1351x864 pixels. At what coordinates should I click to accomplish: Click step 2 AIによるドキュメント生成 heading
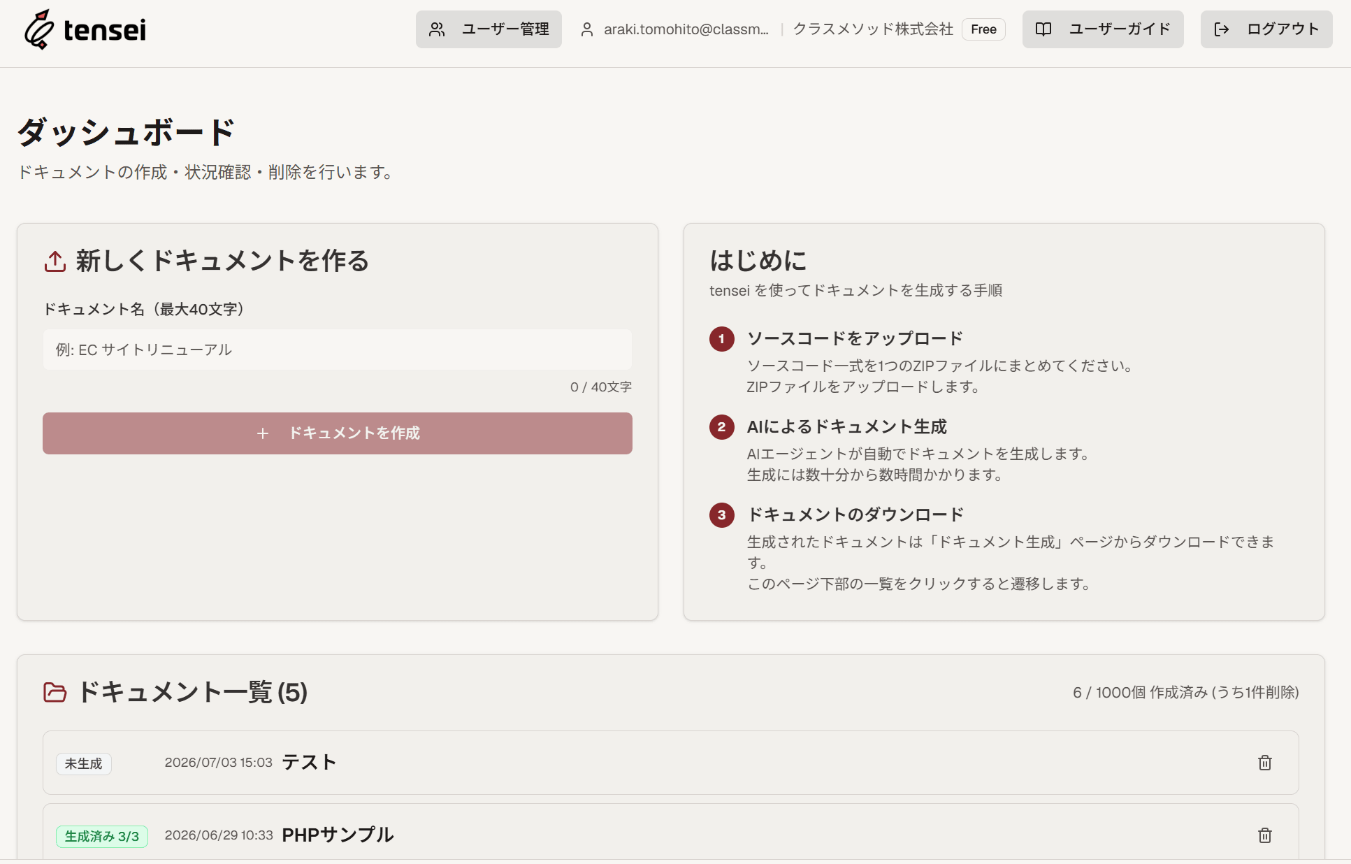point(847,426)
